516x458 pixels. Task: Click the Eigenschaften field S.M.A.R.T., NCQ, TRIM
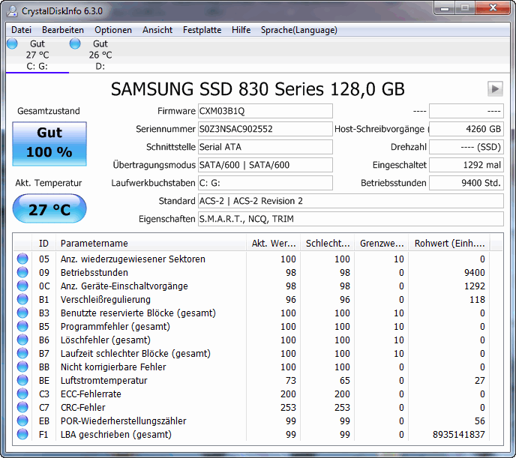tap(351, 219)
